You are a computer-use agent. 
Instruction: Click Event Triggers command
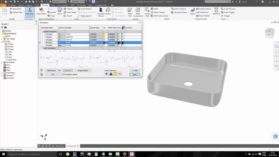point(228,12)
